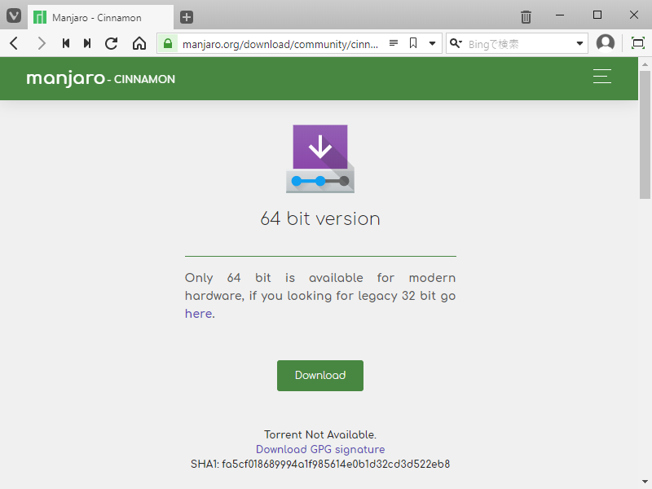This screenshot has width=652, height=489.
Task: Open a new tab with plus button
Action: (187, 17)
